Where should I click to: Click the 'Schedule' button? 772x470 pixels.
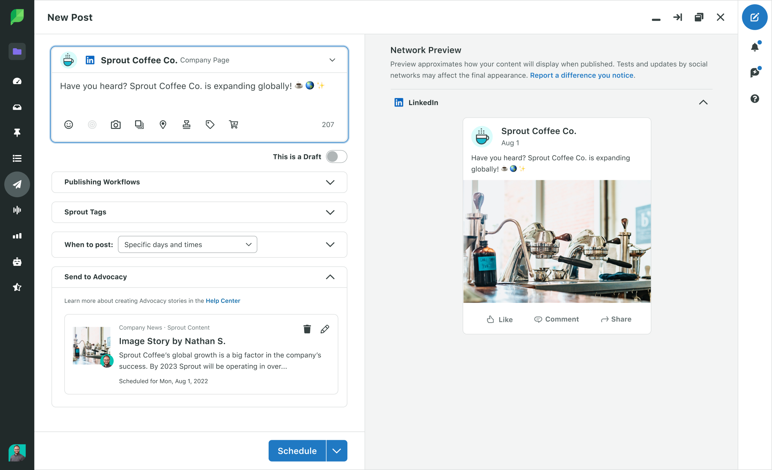pos(297,451)
